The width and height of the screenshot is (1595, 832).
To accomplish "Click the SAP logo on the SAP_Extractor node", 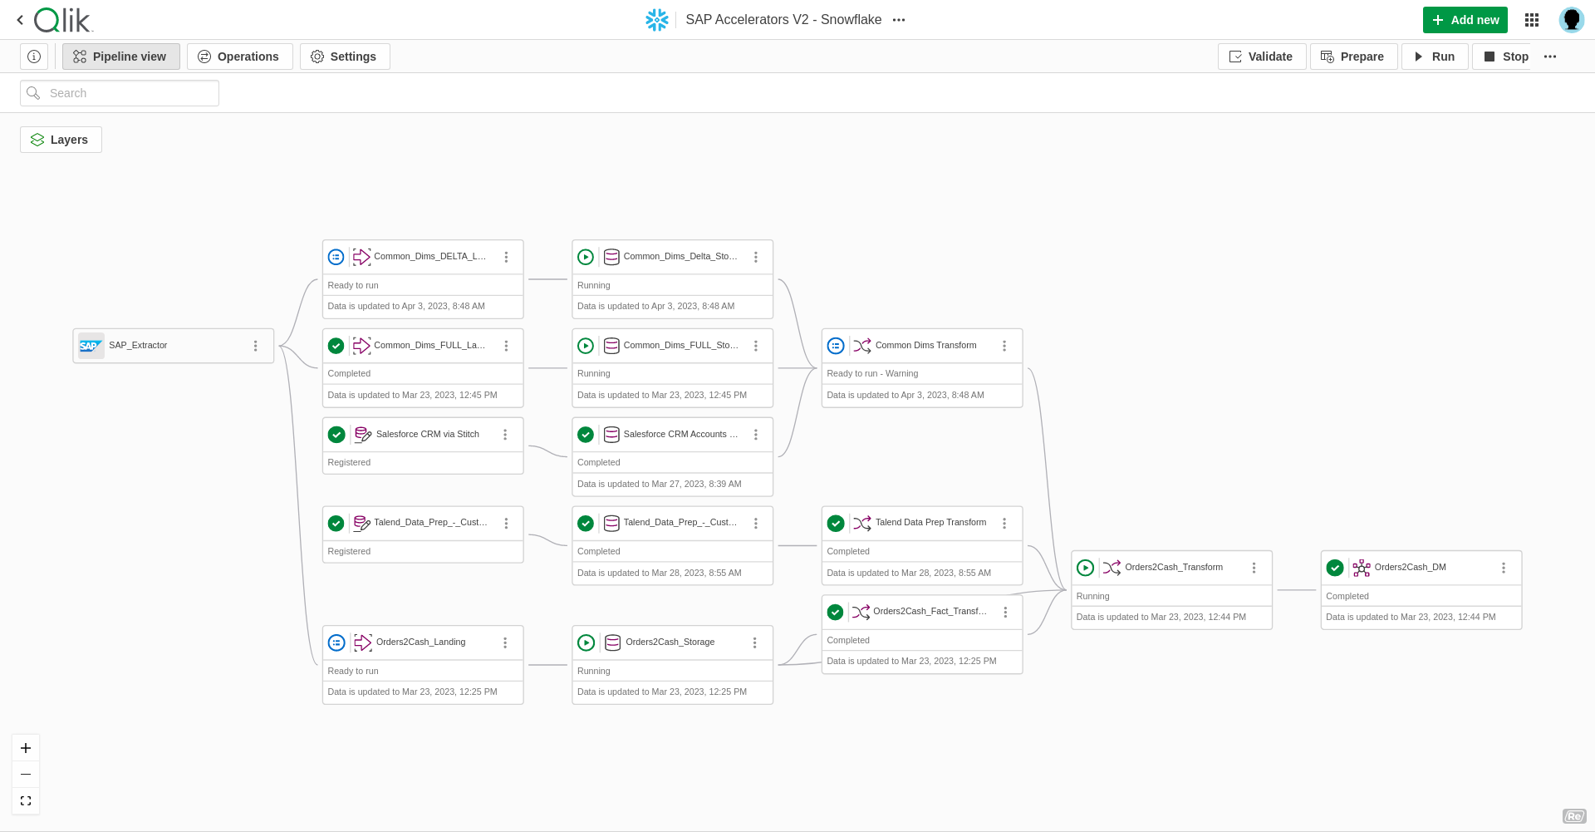I will [91, 345].
